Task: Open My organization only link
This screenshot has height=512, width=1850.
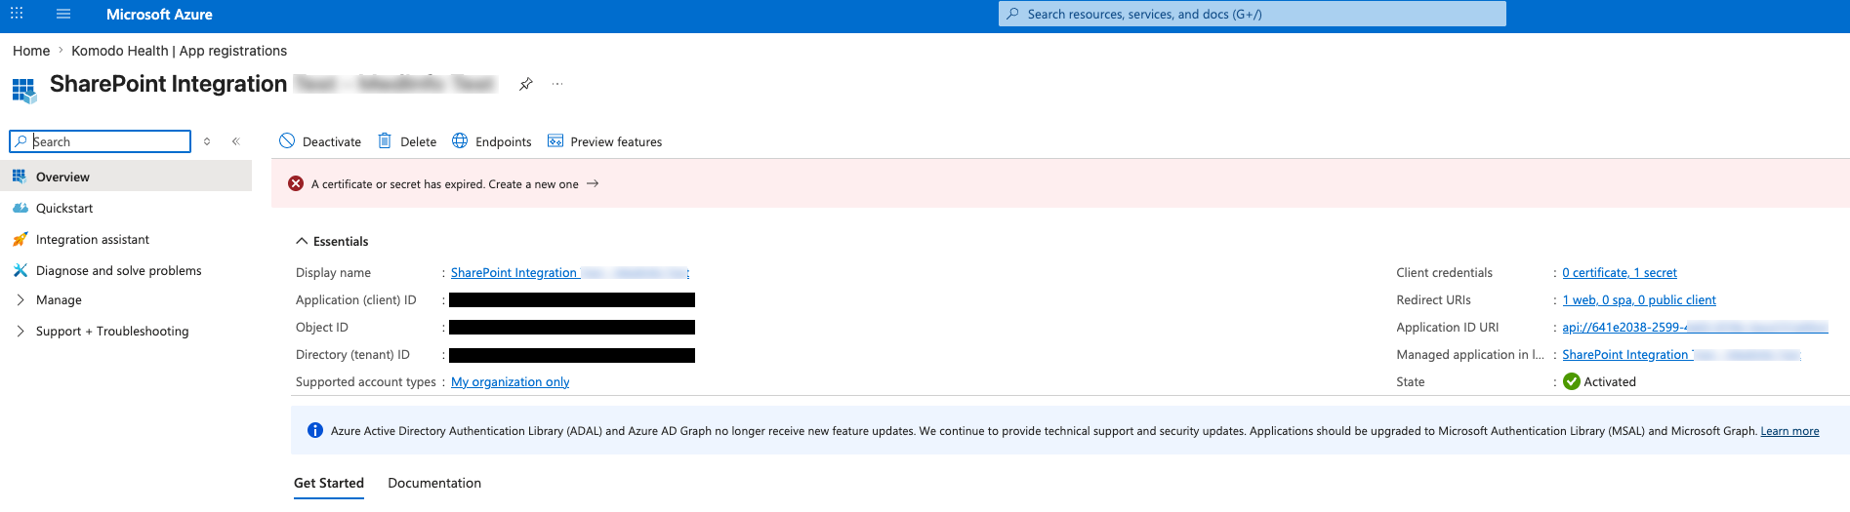Action: tap(511, 382)
